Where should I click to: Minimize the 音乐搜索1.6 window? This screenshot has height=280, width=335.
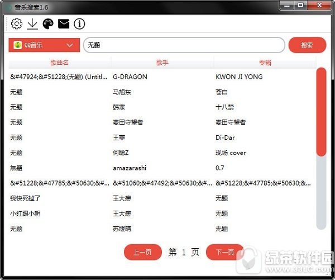click(287, 6)
